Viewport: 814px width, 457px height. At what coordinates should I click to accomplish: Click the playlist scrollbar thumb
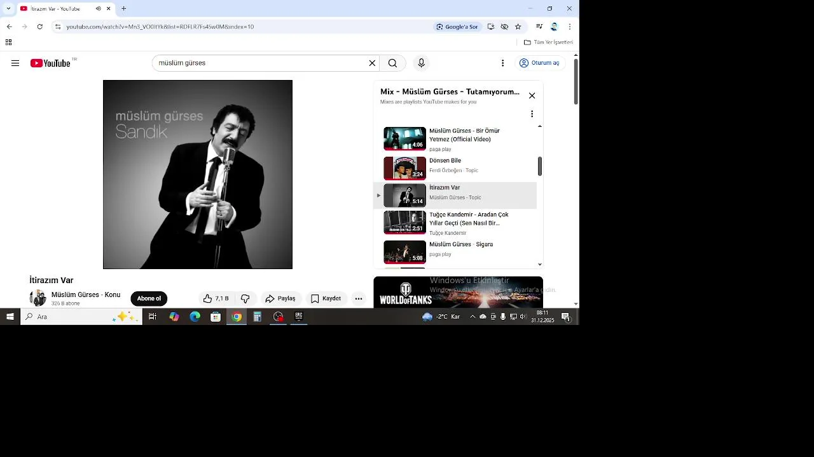click(x=540, y=166)
